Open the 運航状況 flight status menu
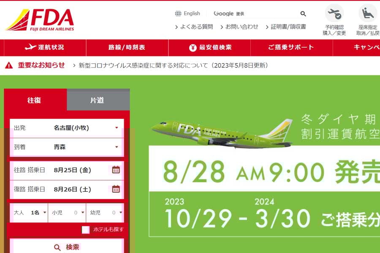380x253 pixels. pyautogui.click(x=45, y=47)
